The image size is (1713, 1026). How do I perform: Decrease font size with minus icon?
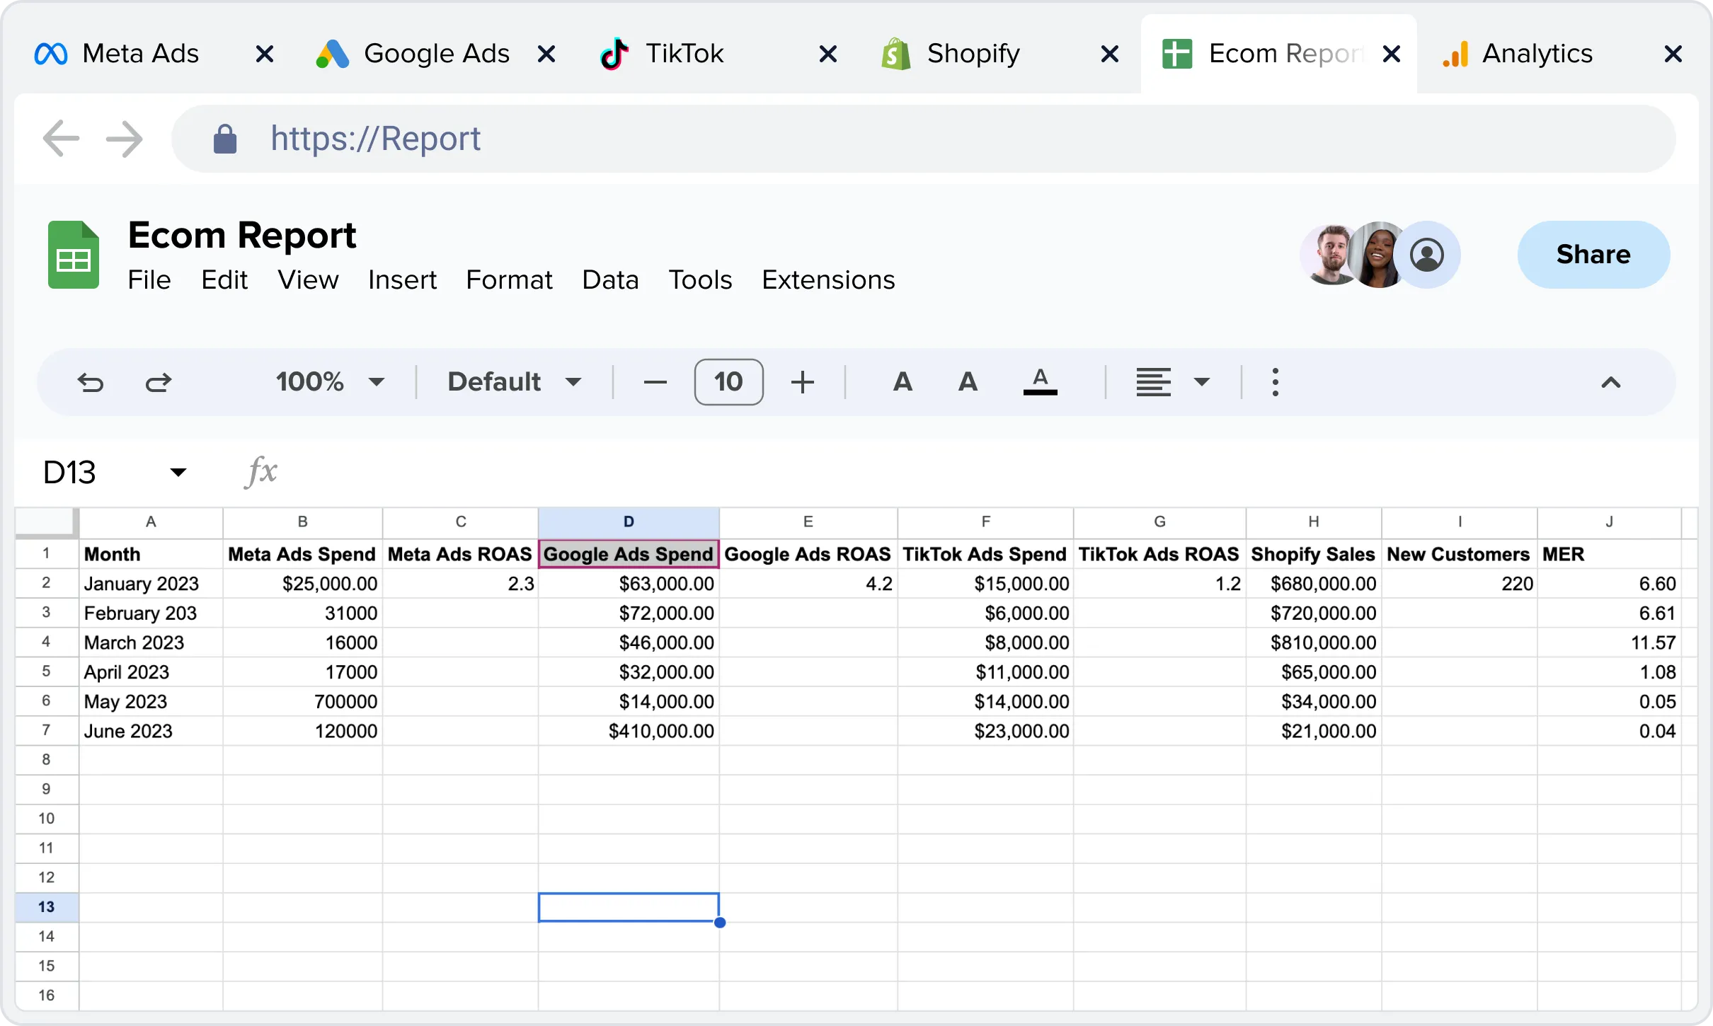655,383
